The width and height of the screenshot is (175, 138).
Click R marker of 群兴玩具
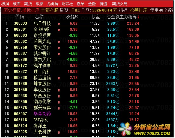(x=59, y=108)
